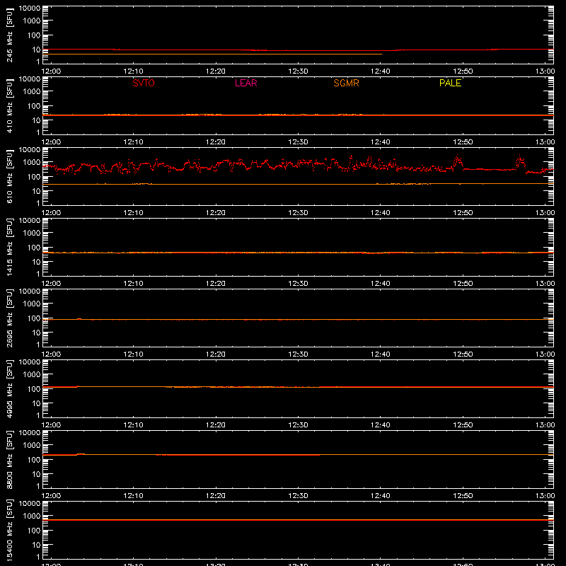Click the 10000 y-axis value on 610 MHz plot
This screenshot has width=566, height=566.
(x=30, y=150)
